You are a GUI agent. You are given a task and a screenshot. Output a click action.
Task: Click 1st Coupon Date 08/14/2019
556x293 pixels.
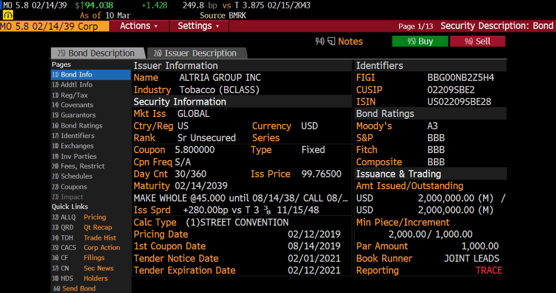pyautogui.click(x=314, y=246)
